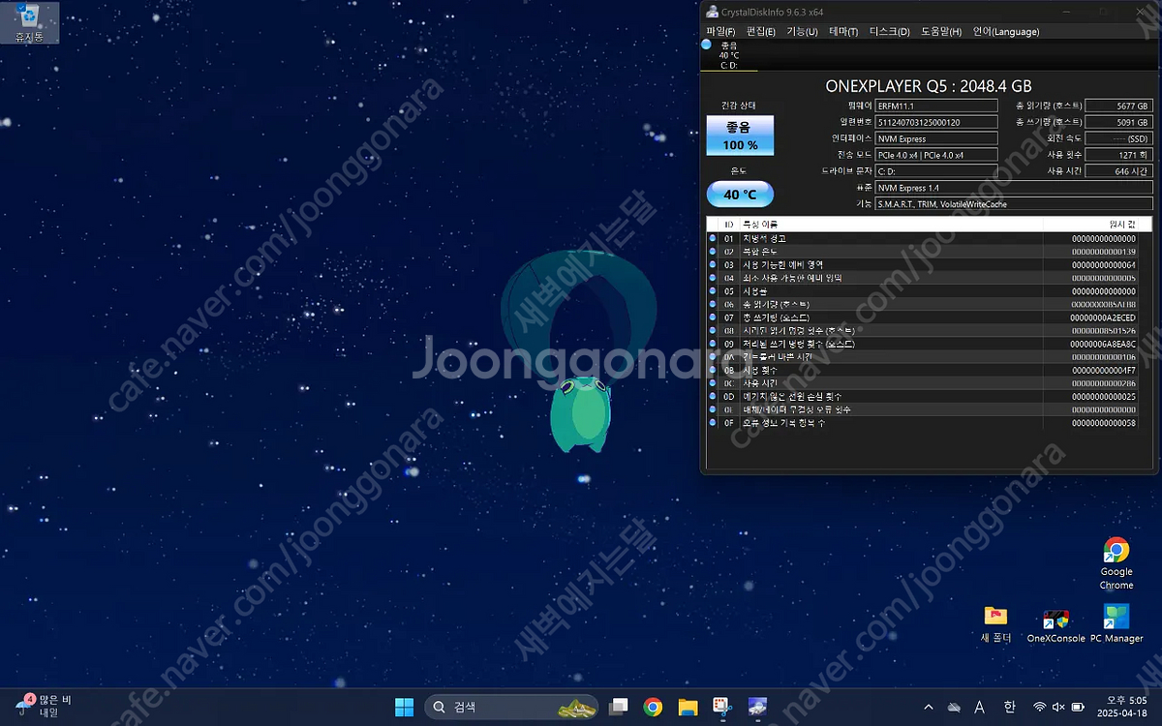Image resolution: width=1162 pixels, height=726 pixels.
Task: Open the 새 폴더 desktop folder
Action: (995, 624)
